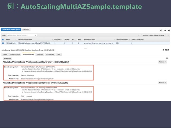Click the 'Remove 1 instances' action text
The width and height of the screenshot is (171, 128).
(x=28, y=75)
